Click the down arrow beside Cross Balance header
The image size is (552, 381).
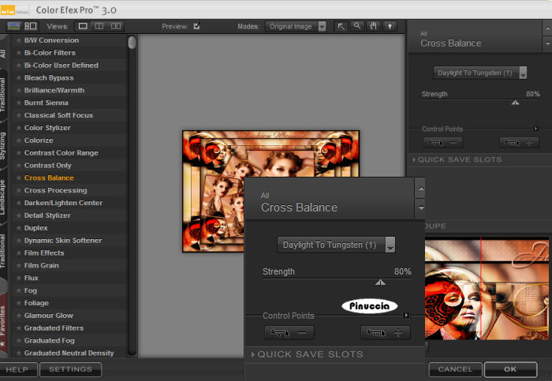[x=547, y=43]
